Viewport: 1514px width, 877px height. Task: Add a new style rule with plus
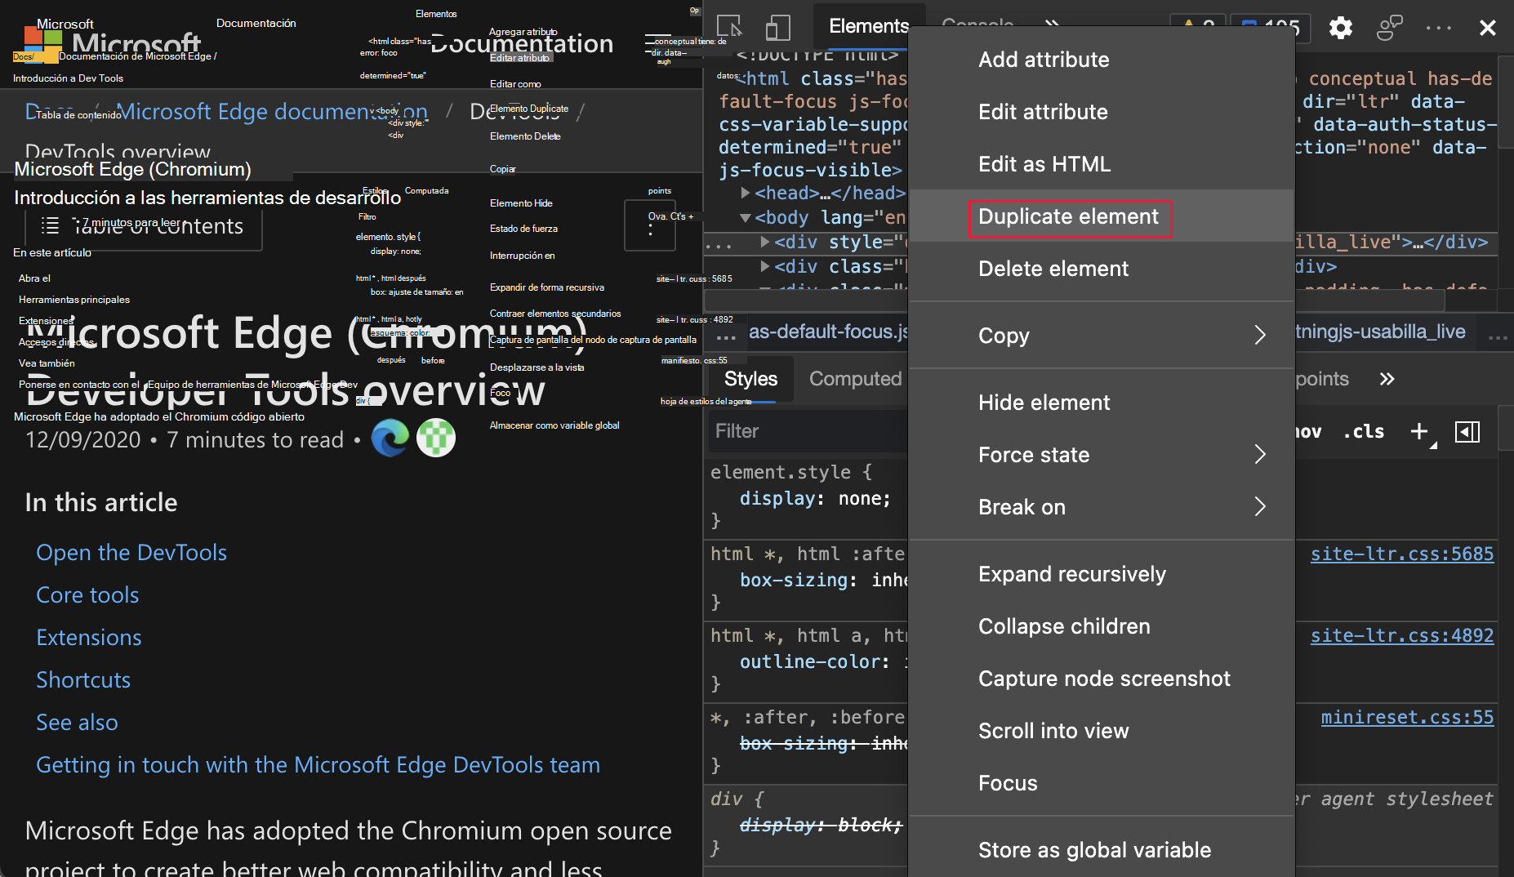[1420, 431]
